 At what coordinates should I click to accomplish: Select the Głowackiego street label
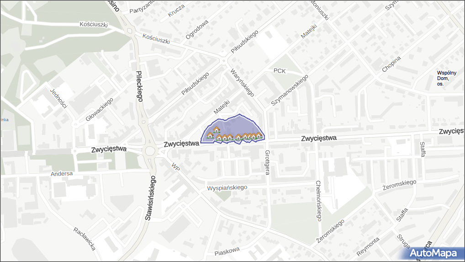[x=99, y=110]
